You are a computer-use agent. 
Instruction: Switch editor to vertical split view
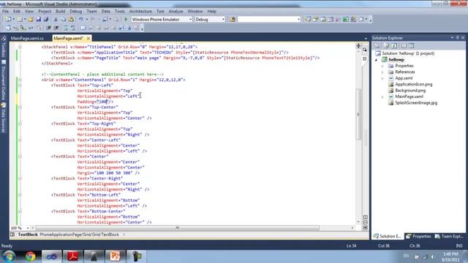click(366, 217)
